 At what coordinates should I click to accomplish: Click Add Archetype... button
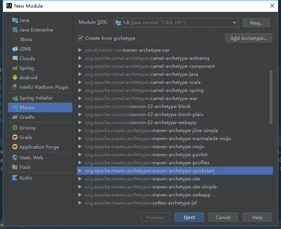click(248, 38)
